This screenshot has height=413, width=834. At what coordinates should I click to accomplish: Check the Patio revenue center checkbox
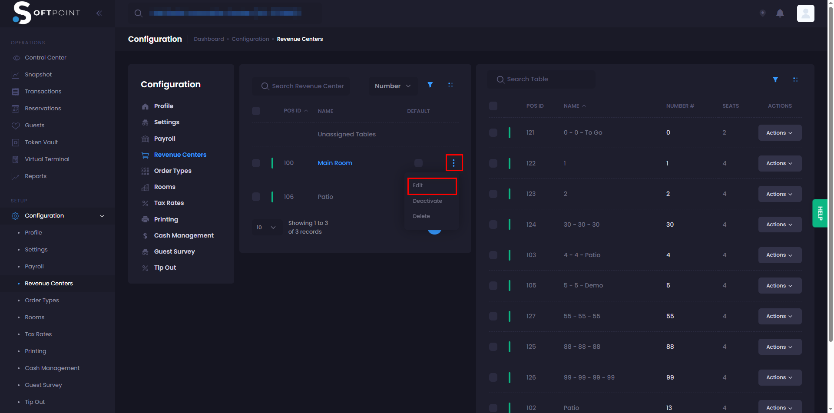pos(256,197)
